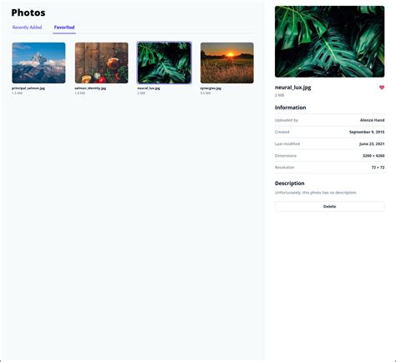Click the selected neural_lux.jpg leaf thumbnail
The image size is (396, 362).
click(x=165, y=63)
